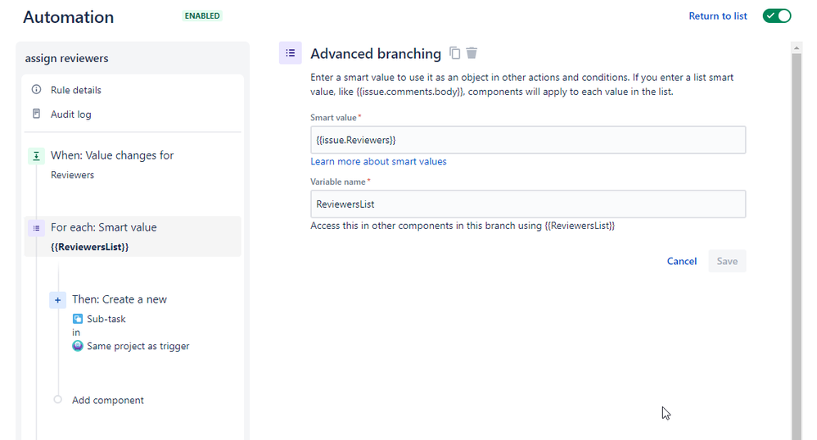
Task: Delete the branch with the trash icon
Action: pos(472,53)
